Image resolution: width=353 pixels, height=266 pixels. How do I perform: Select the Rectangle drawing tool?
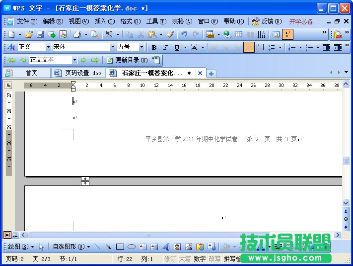120,247
